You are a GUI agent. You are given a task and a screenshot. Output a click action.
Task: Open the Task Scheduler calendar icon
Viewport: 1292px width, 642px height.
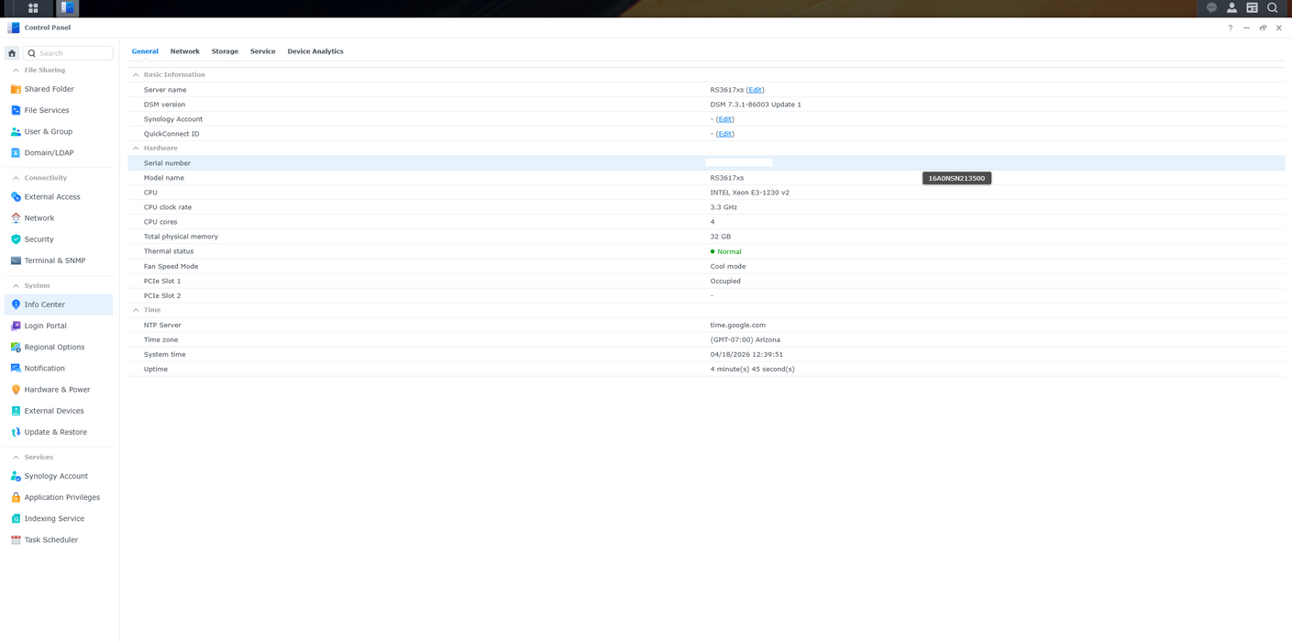coord(16,540)
